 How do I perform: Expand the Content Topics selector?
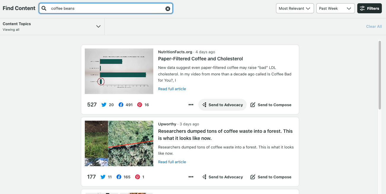(52, 27)
